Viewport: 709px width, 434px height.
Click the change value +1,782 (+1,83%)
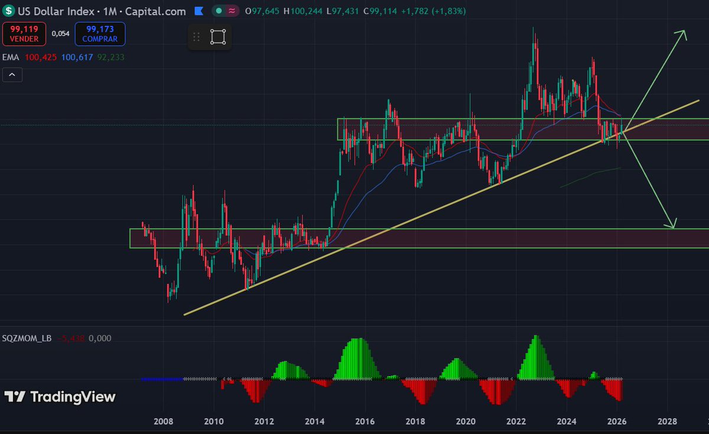(x=434, y=11)
